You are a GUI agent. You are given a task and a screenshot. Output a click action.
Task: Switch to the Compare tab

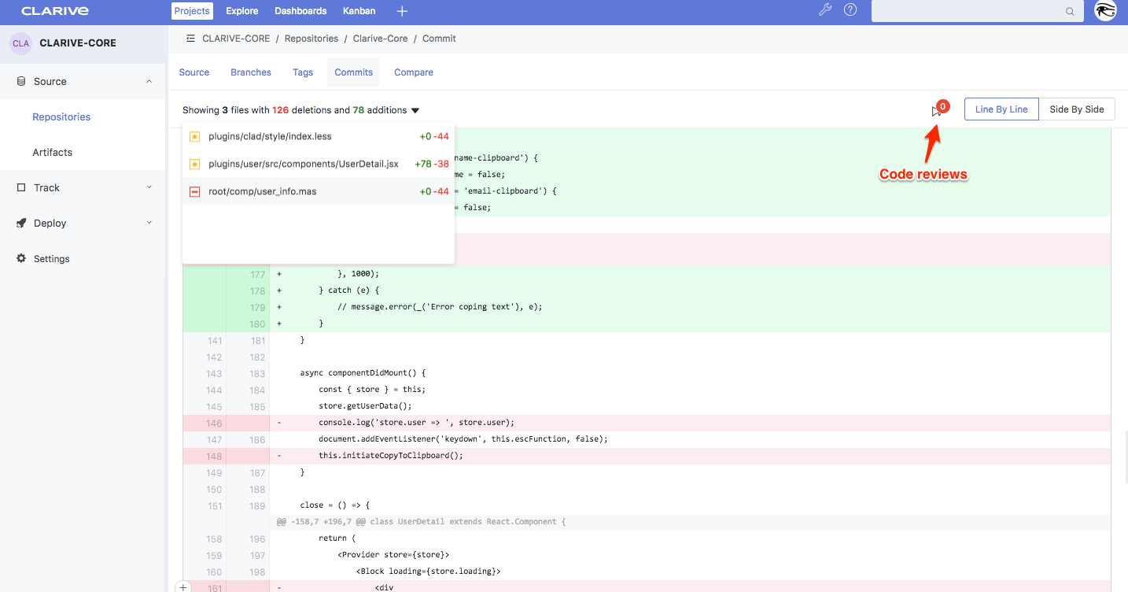[414, 72]
